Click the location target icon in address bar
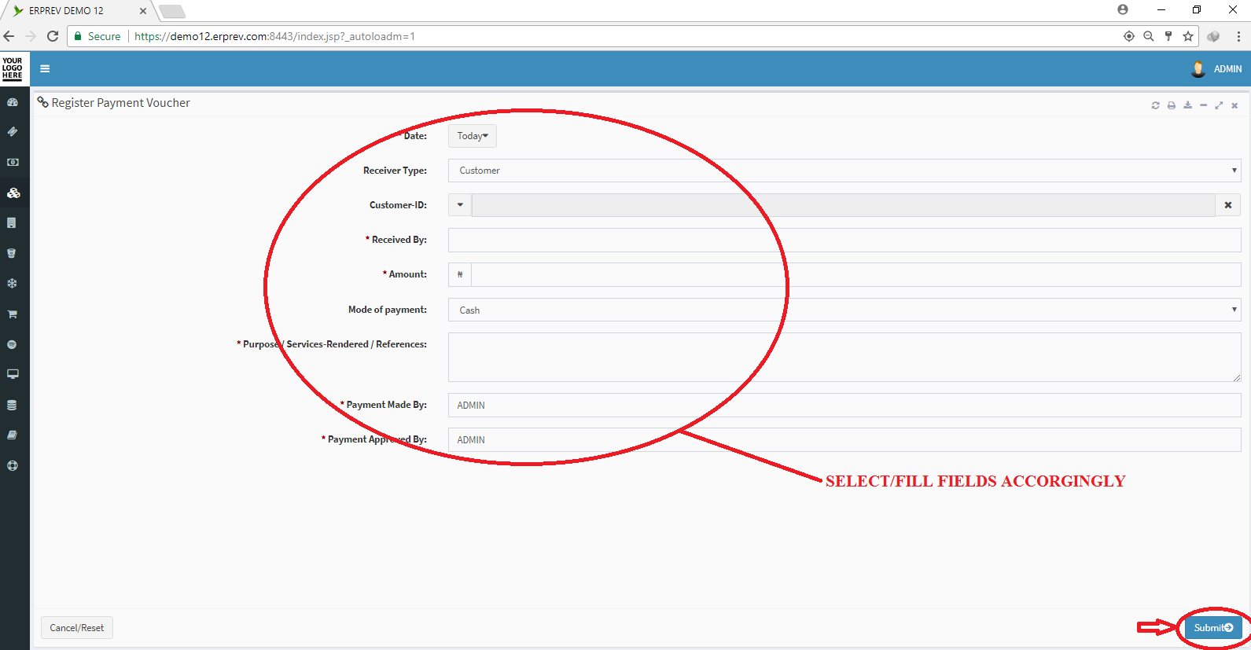Image resolution: width=1251 pixels, height=650 pixels. coord(1129,36)
